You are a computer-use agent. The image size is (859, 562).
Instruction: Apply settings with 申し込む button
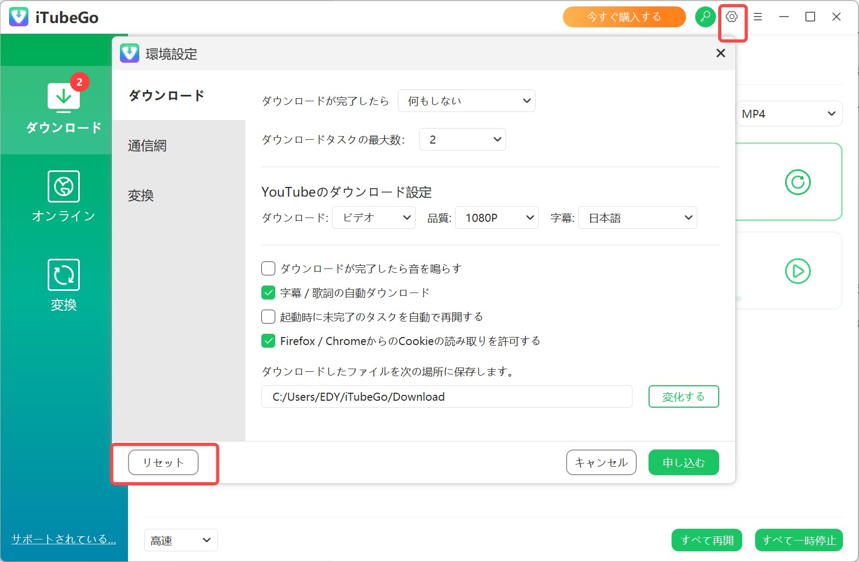pyautogui.click(x=684, y=462)
